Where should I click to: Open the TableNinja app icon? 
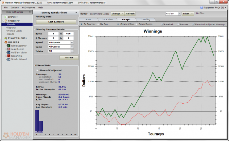(9, 56)
